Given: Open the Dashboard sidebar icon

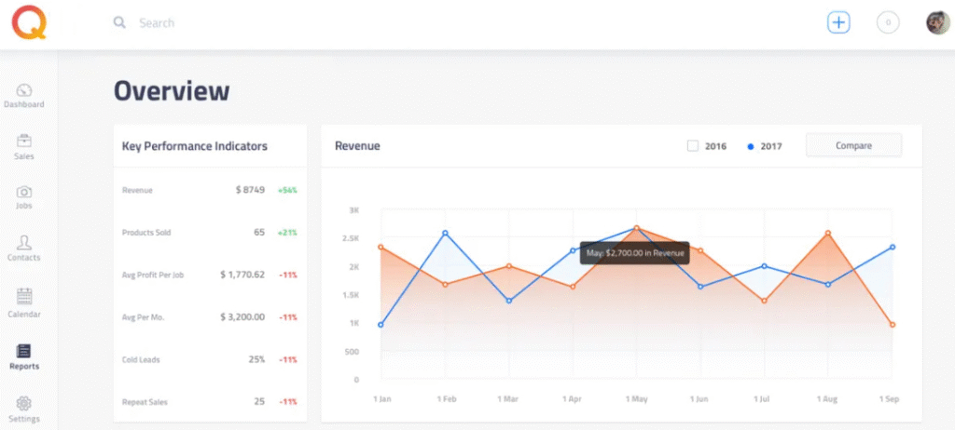Looking at the screenshot, I should click(x=24, y=91).
